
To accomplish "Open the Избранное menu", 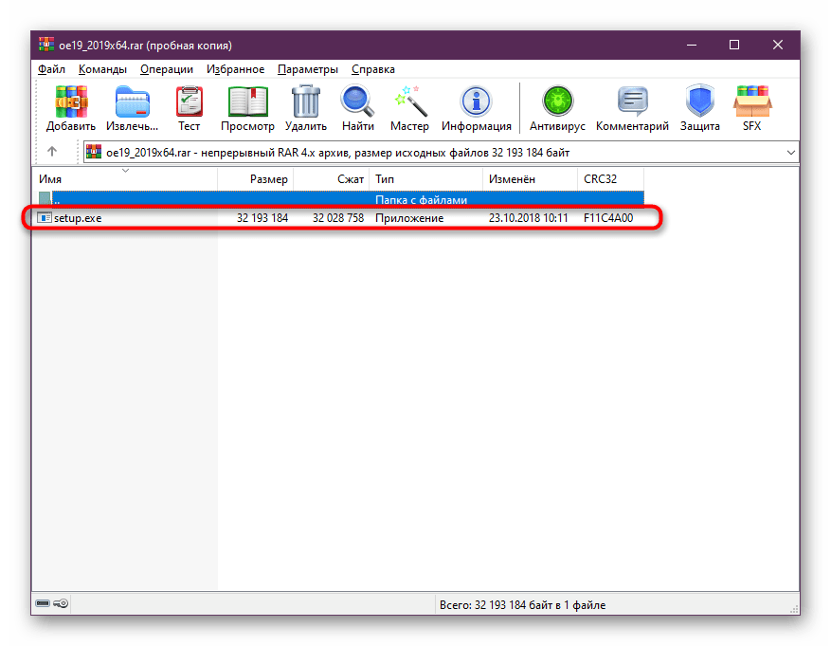I will click(235, 69).
